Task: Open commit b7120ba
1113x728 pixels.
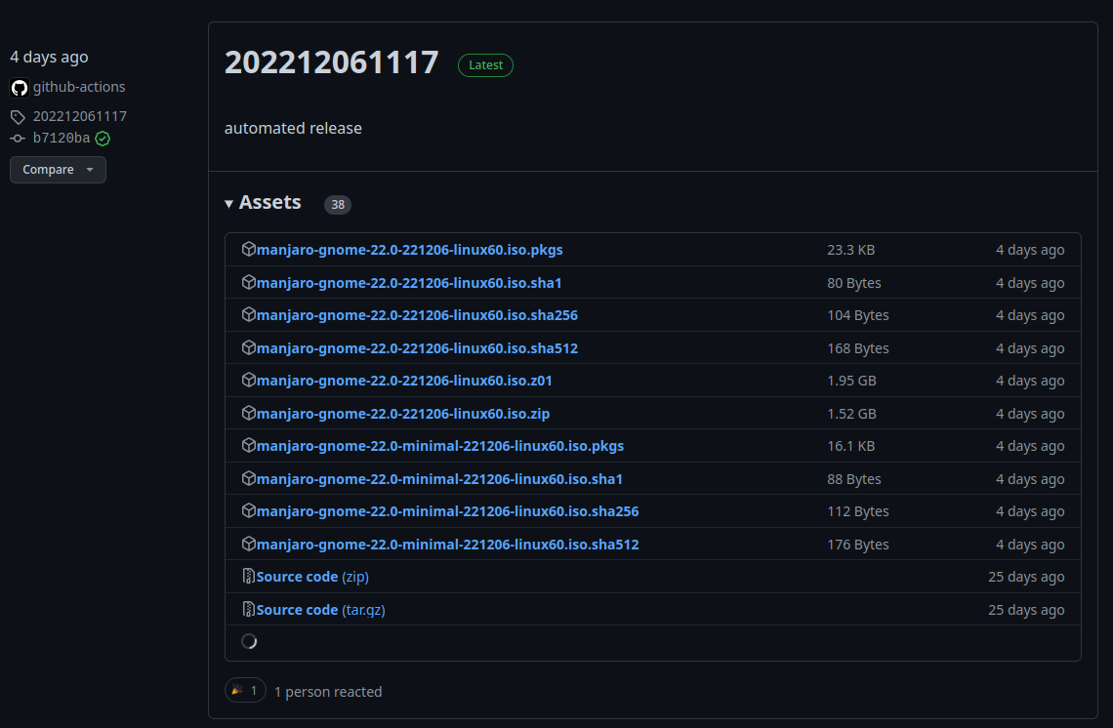Action: click(62, 139)
